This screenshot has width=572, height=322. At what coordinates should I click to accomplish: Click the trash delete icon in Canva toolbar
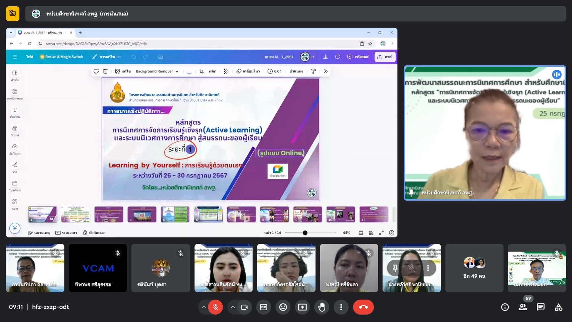[x=105, y=71]
